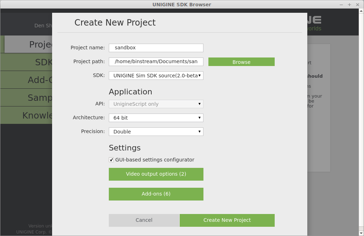Expand the Architecture dropdown
The image size is (364, 236).
(x=156, y=118)
